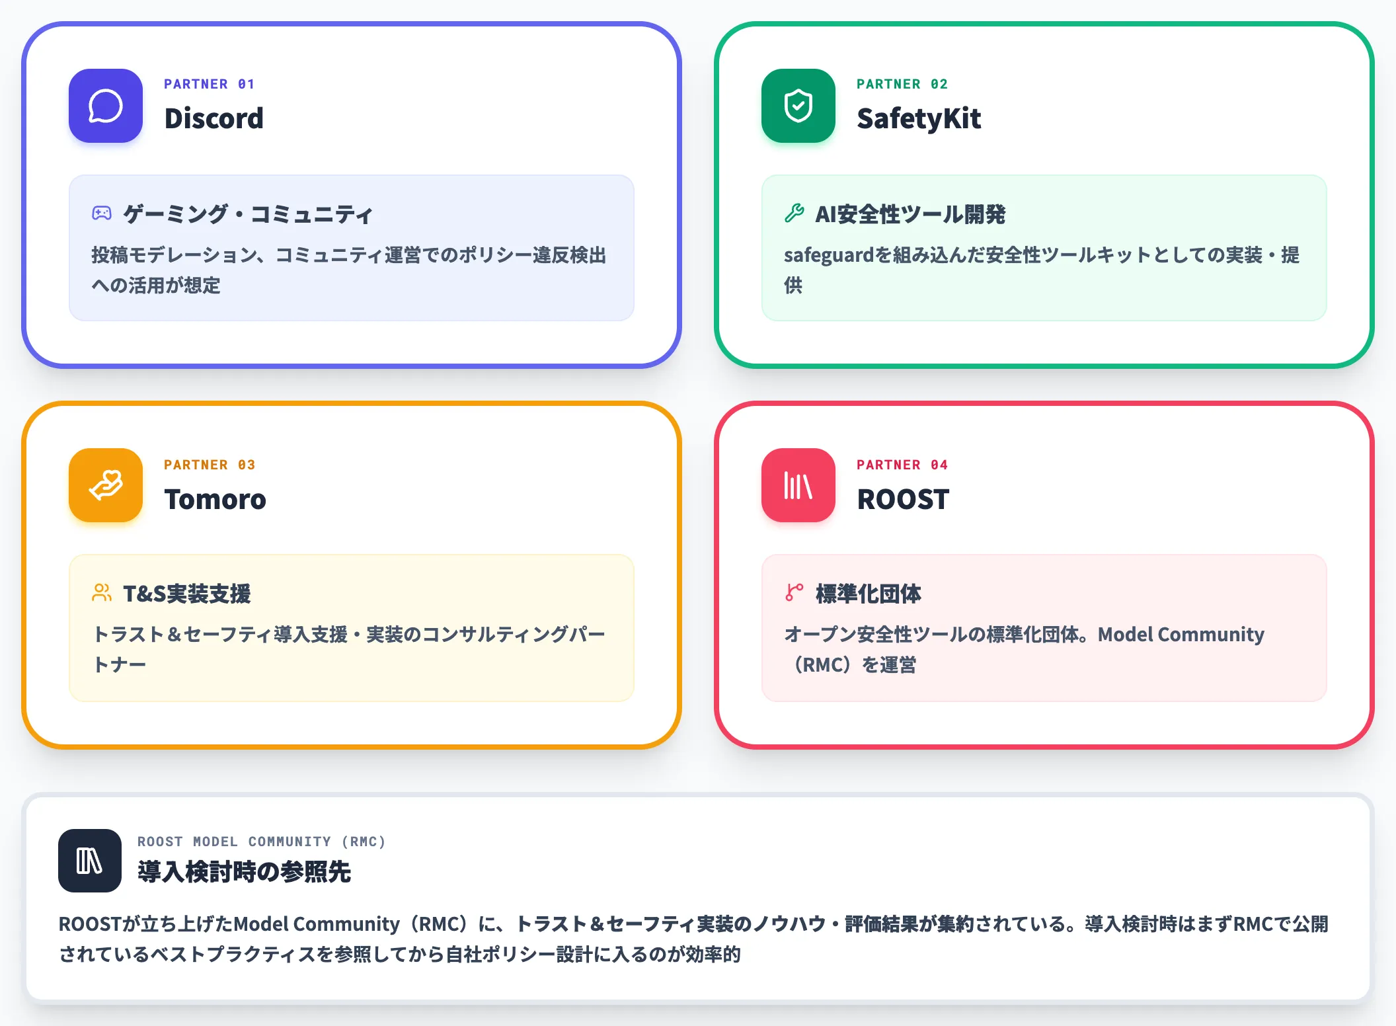Click description starting トラスト&セーフティ導入支援

(x=349, y=649)
